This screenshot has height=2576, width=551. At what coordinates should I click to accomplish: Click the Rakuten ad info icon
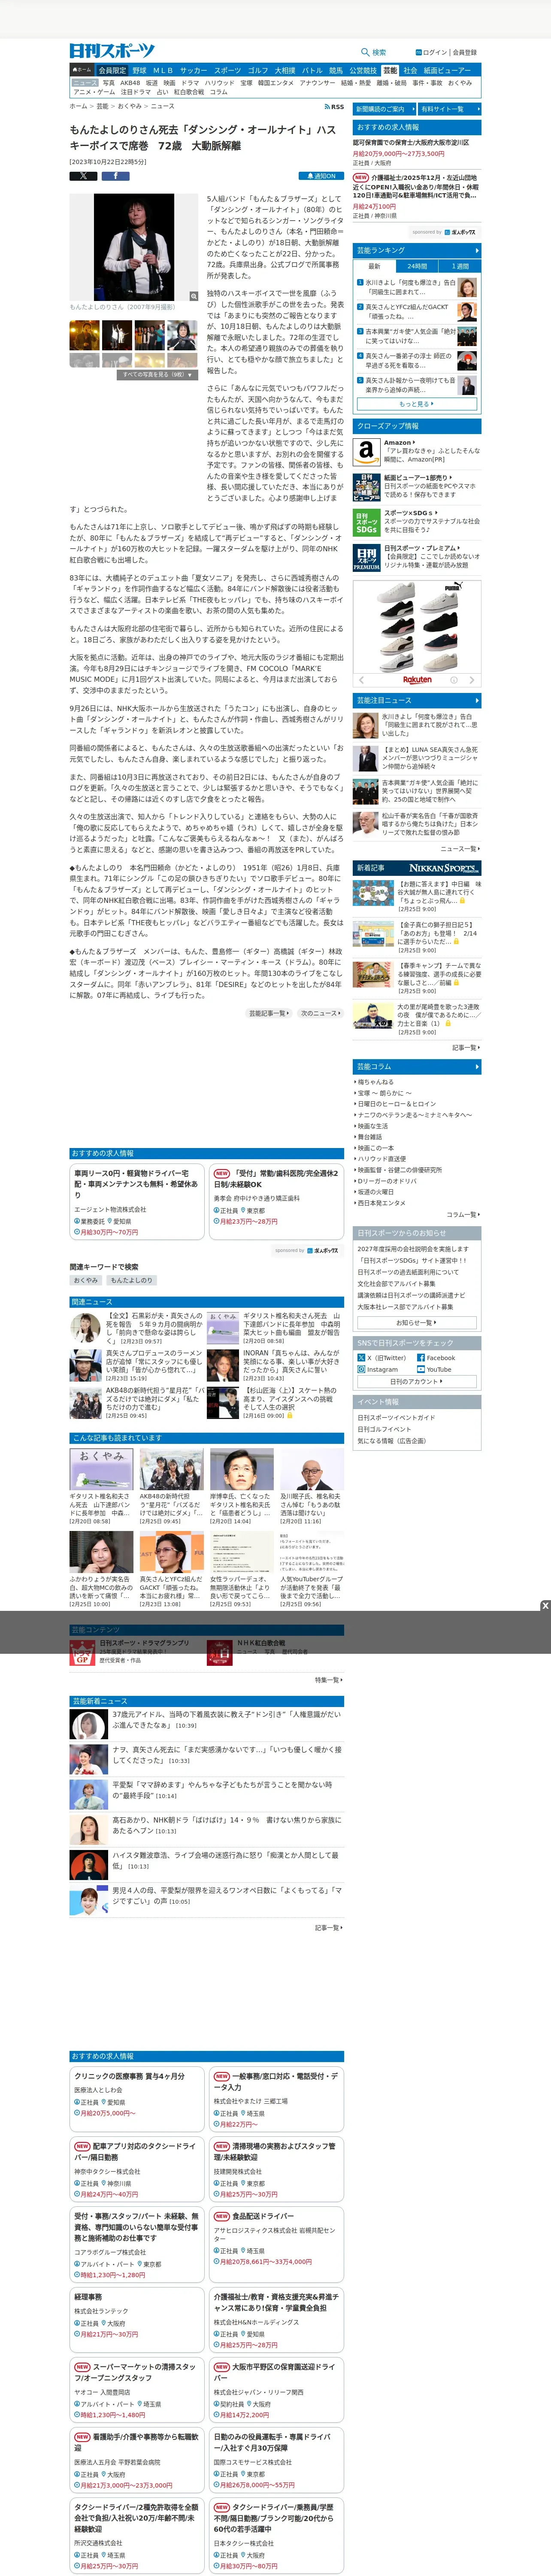(x=454, y=680)
